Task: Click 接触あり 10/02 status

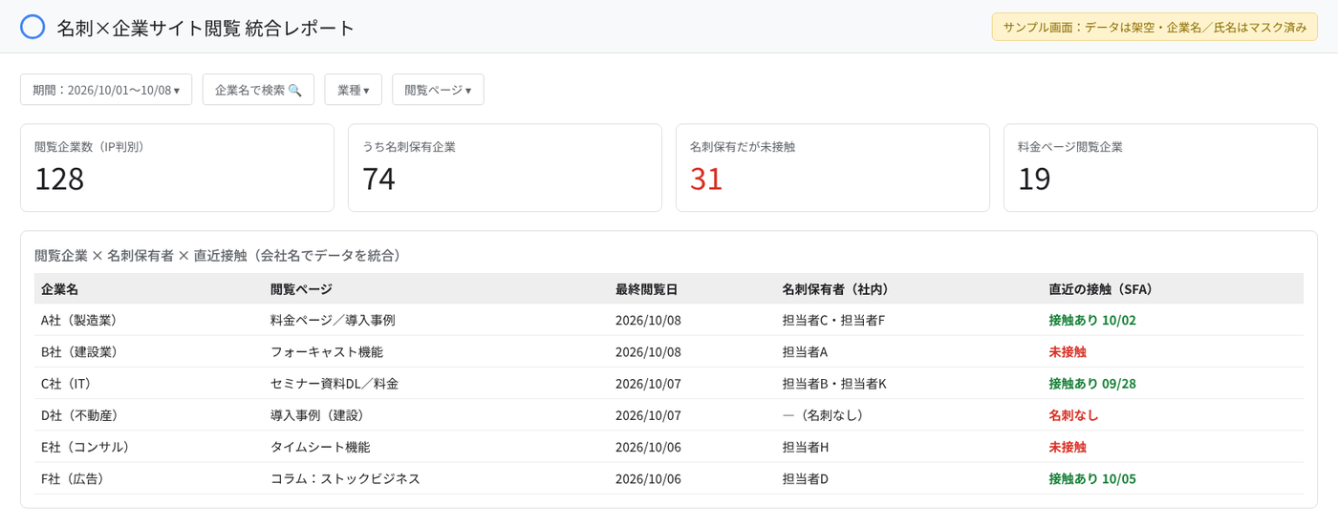Action: pyautogui.click(x=1092, y=320)
